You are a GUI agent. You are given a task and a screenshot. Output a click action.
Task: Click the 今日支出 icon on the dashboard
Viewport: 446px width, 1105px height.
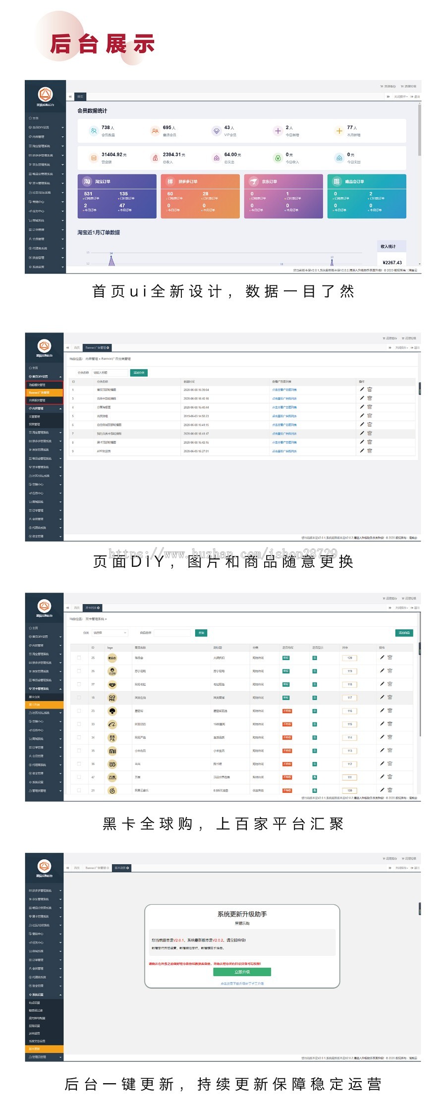(339, 158)
